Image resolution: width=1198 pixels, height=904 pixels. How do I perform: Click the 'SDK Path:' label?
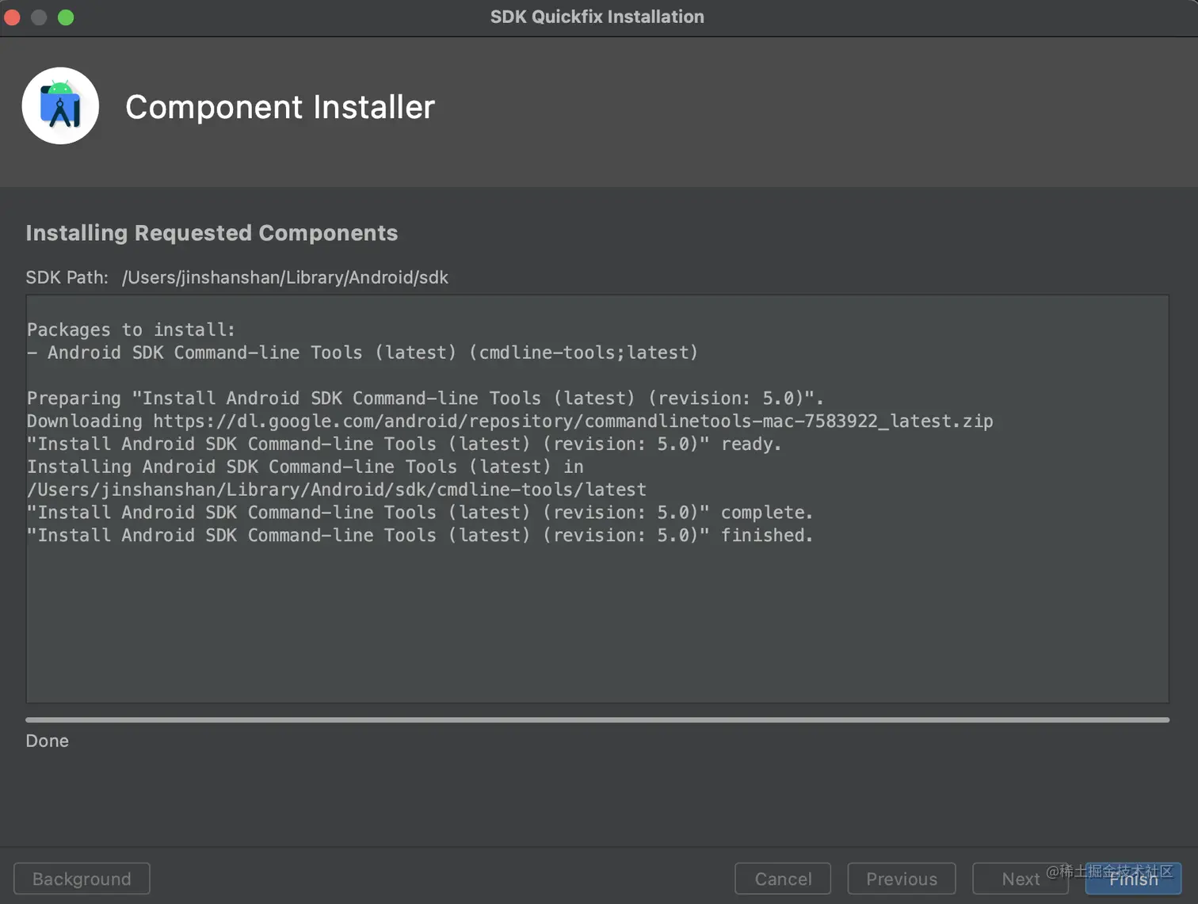tap(67, 277)
